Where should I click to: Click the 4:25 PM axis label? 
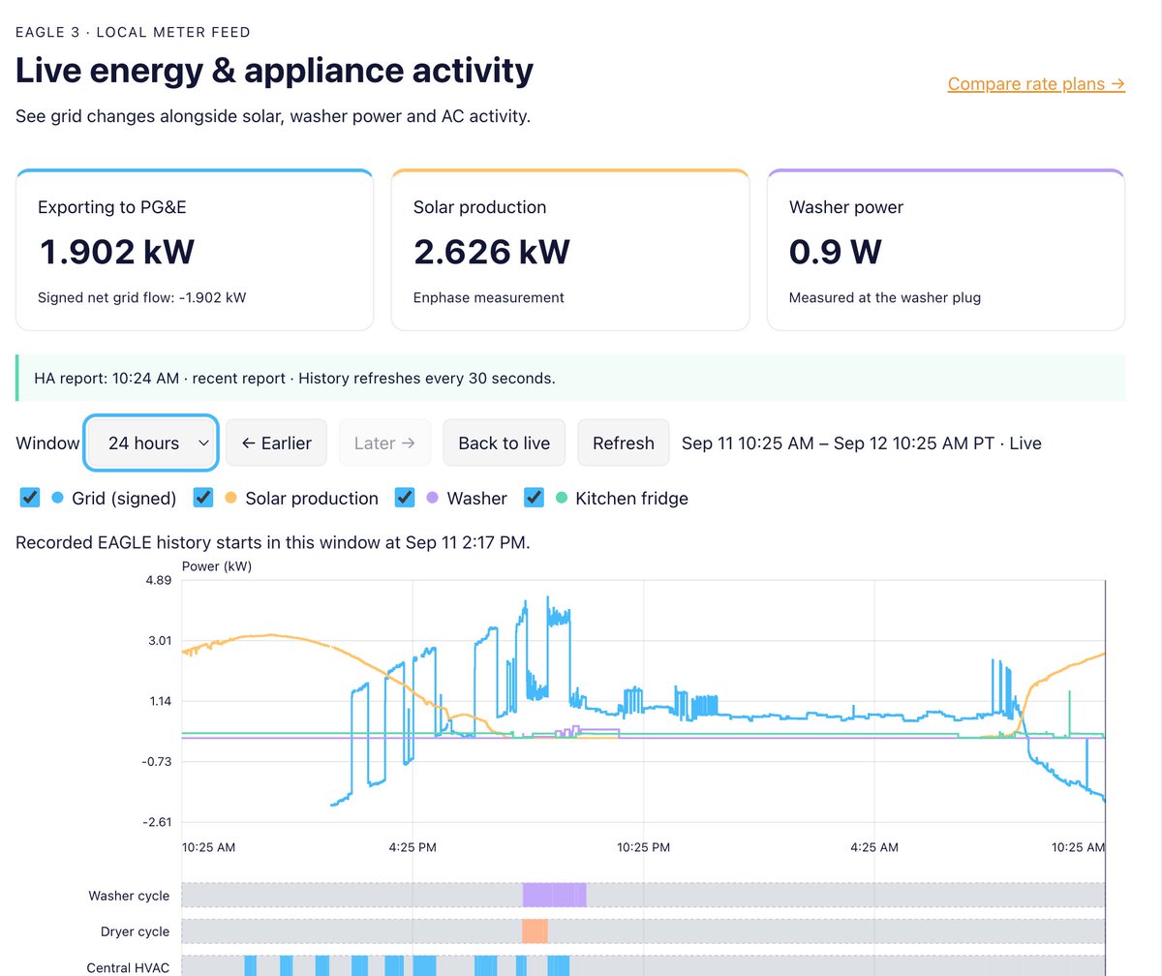413,846
